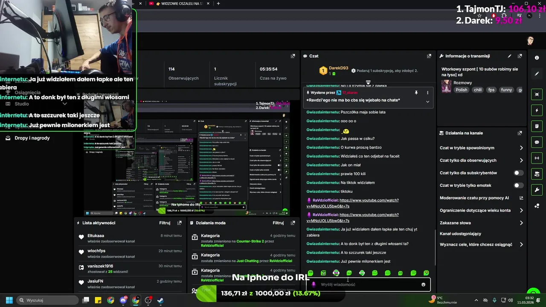Click the funny stream tag

pyautogui.click(x=506, y=90)
